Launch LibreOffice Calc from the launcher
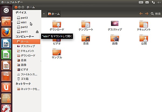This screenshot has width=162, height=112. [x=6, y=55]
